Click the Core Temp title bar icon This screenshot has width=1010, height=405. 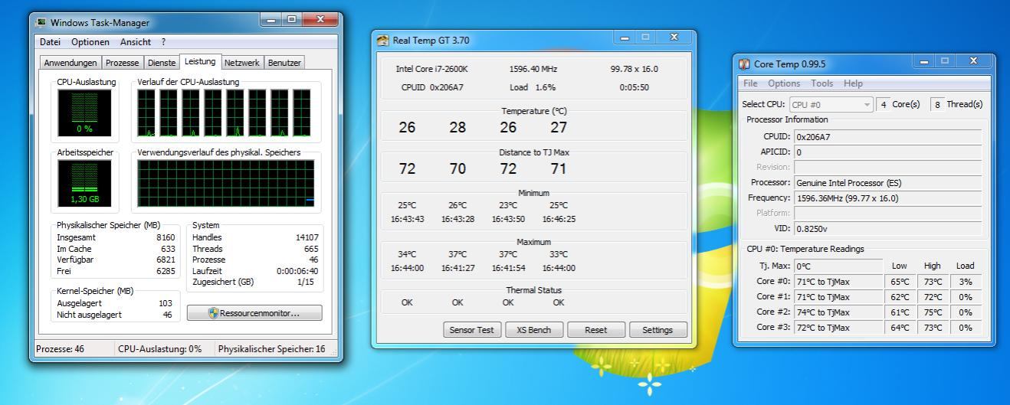[744, 64]
